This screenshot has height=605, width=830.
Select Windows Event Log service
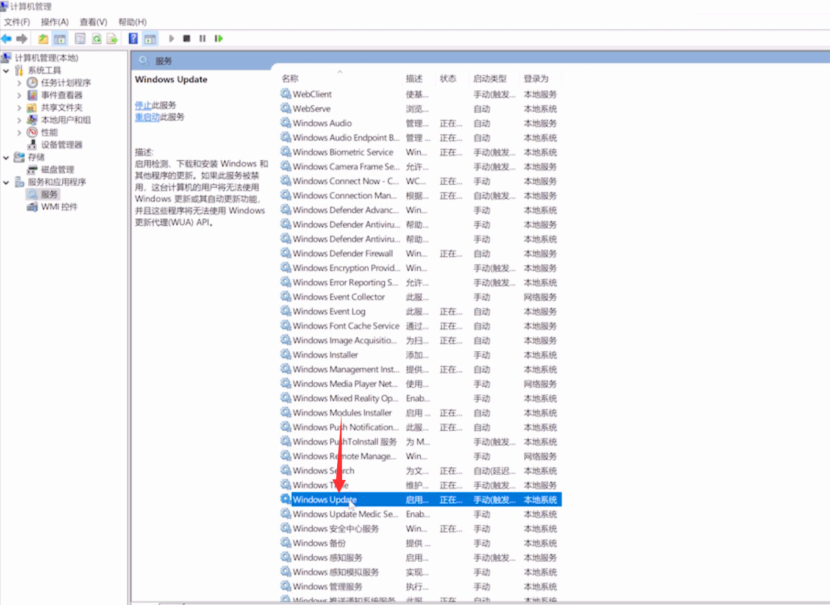420,312
